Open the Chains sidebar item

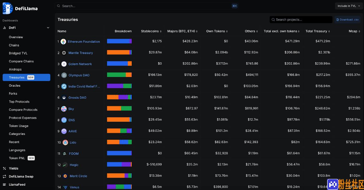[x=14, y=45]
